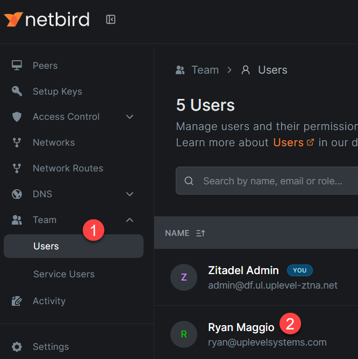Click the Activity log icon
Image resolution: width=358 pixels, height=359 pixels.
coord(17,301)
